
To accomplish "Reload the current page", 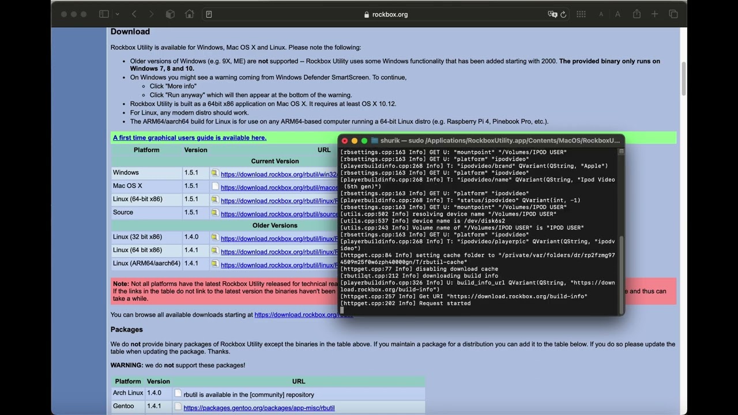I will point(563,14).
